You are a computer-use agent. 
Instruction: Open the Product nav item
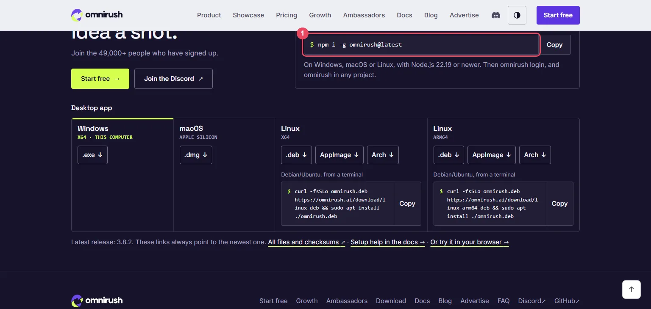click(209, 15)
